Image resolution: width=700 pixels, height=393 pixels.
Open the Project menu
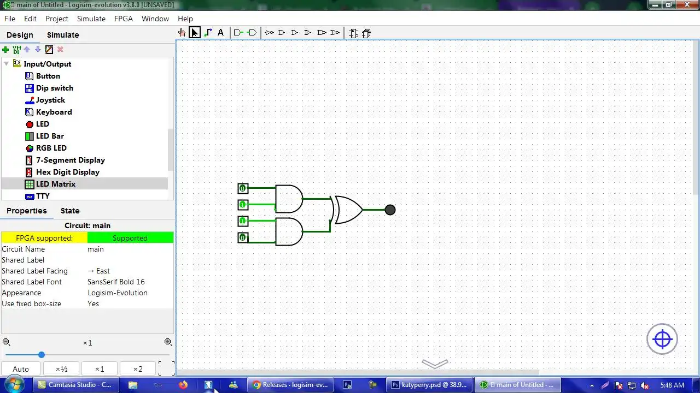[57, 19]
